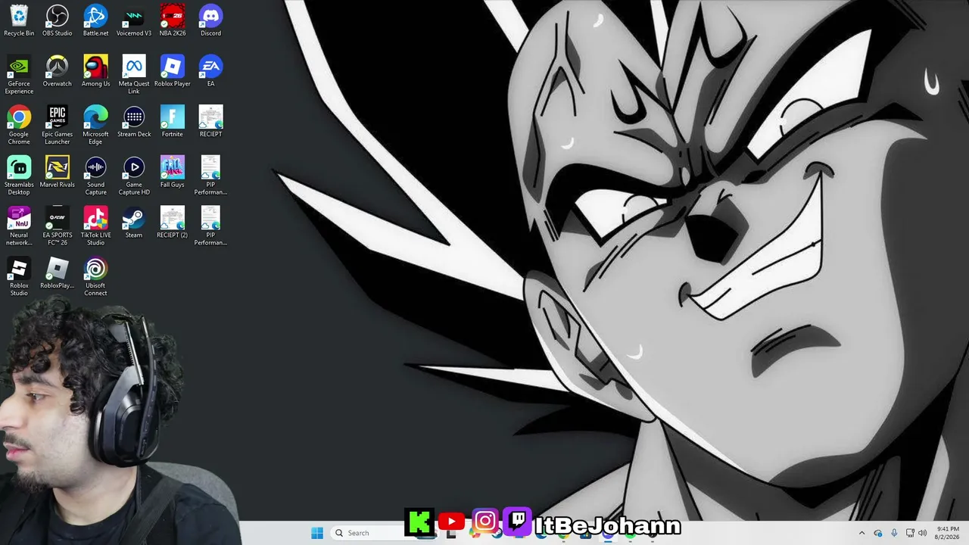Screen dimensions: 969x545
Task: Select the Game Capture HD icon
Action: point(134,176)
